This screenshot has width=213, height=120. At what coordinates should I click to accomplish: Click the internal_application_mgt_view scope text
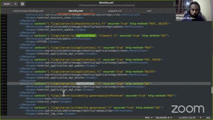(x=59, y=90)
